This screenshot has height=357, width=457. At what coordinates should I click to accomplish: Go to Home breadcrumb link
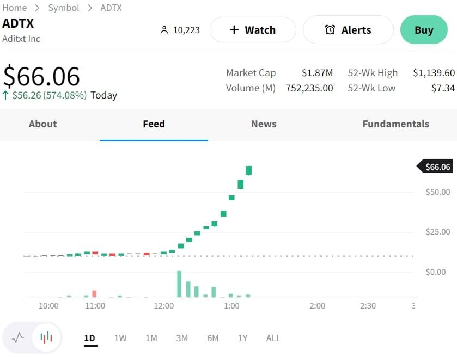tap(15, 8)
